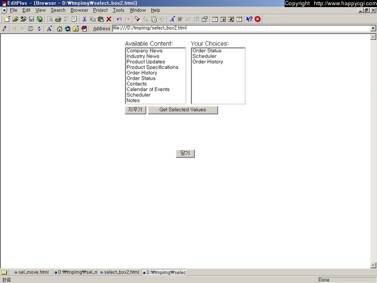Click the folder icon left of document tabs
377x283 pixels.
[4, 273]
